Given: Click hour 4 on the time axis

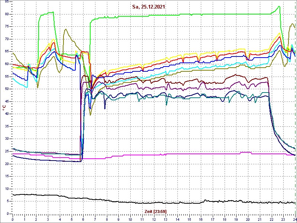Looking at the screenshot, I should 60,219.
